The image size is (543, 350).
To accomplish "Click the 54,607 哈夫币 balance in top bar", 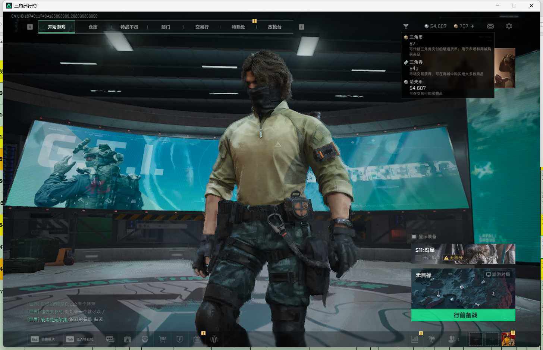I will [435, 26].
